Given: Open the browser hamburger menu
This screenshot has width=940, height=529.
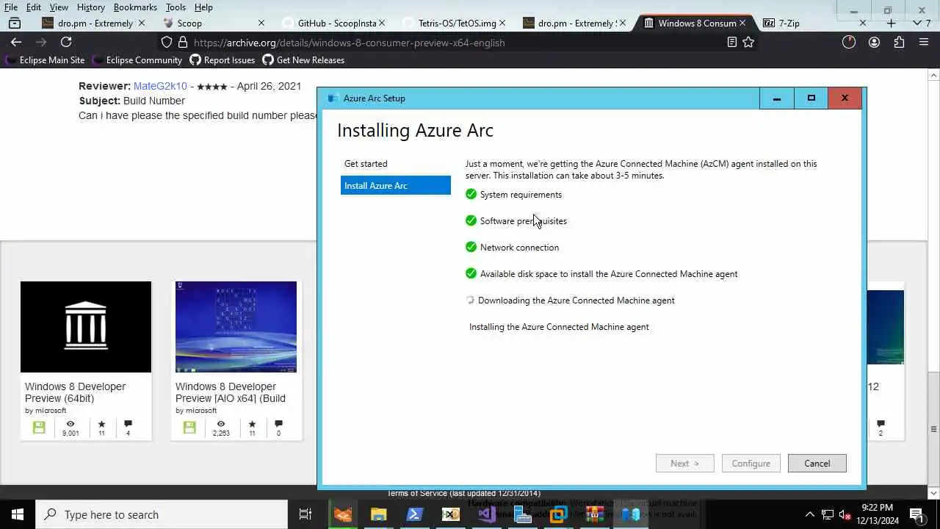Looking at the screenshot, I should (x=924, y=43).
